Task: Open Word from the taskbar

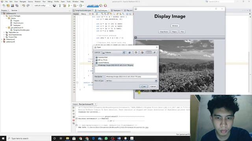Action: point(119,138)
